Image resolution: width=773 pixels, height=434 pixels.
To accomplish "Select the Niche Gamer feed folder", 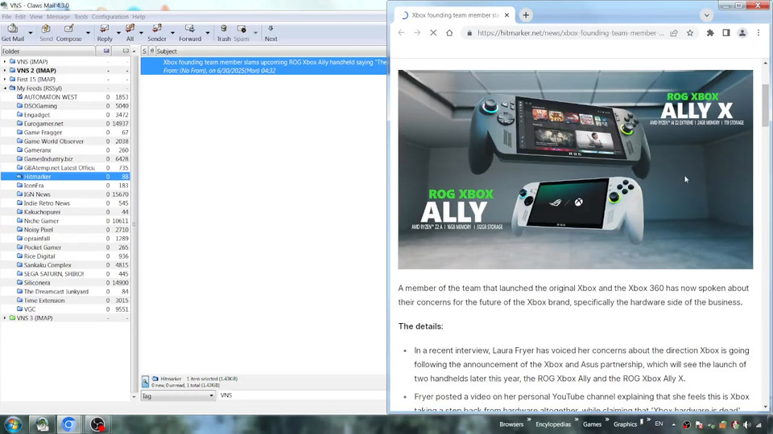I will pyautogui.click(x=65, y=221).
